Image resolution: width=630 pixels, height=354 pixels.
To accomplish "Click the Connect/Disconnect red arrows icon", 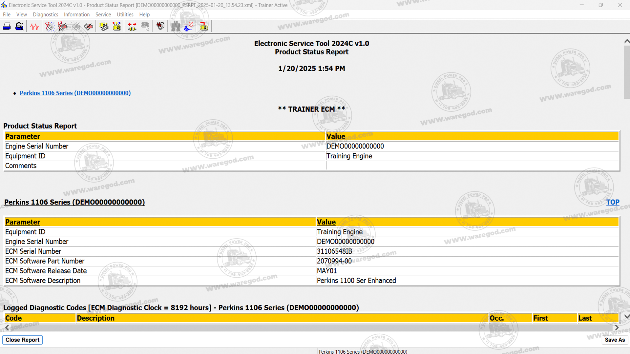I will (132, 26).
